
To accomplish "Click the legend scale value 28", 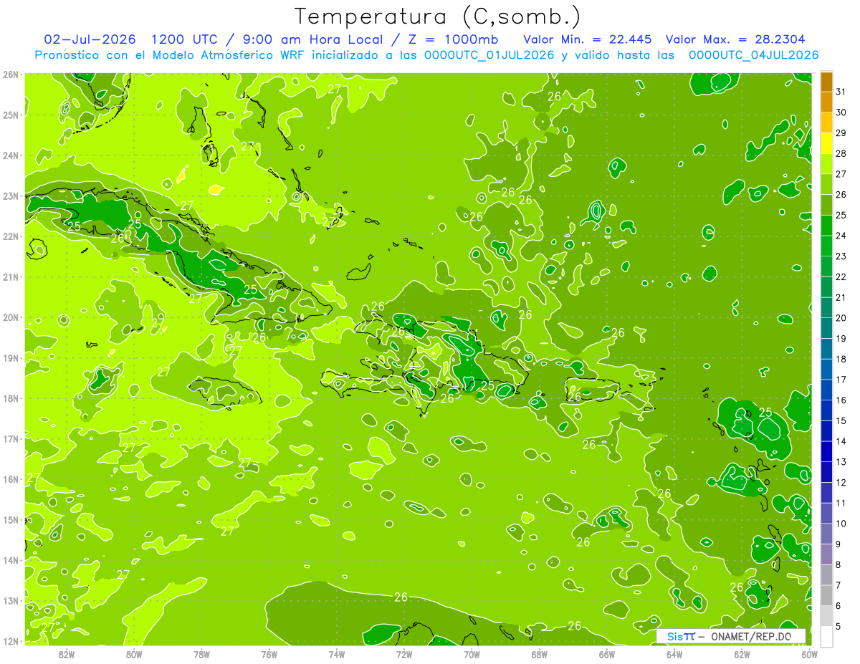I will [x=841, y=154].
